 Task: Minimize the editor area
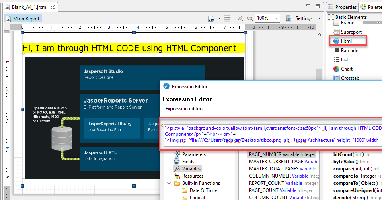click(x=308, y=5)
